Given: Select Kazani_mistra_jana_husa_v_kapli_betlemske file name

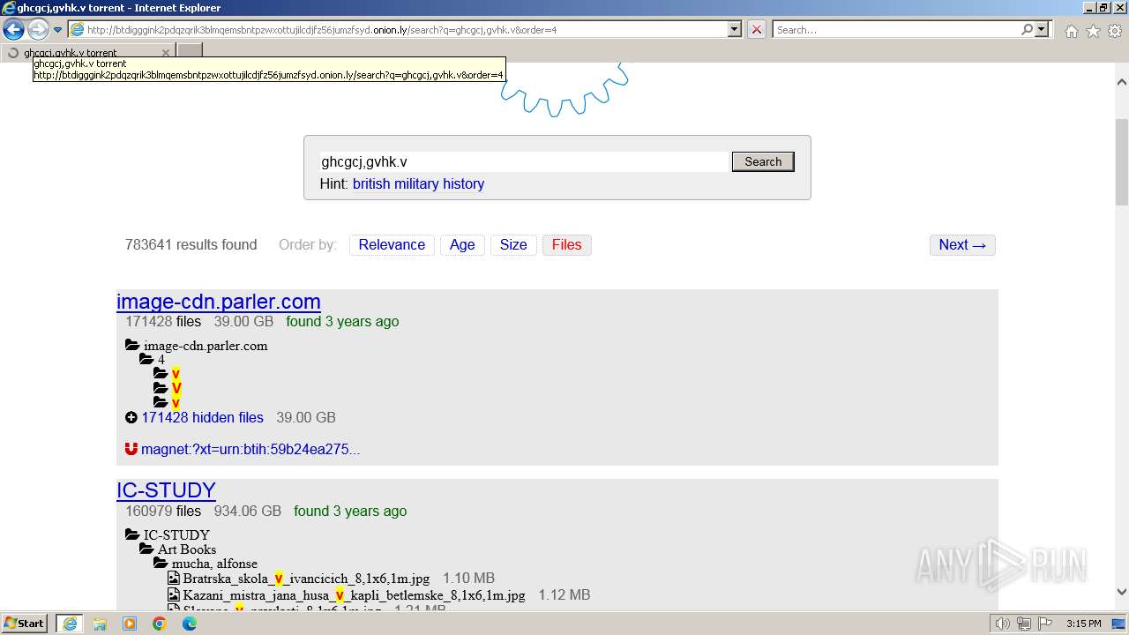Looking at the screenshot, I should click(x=354, y=595).
